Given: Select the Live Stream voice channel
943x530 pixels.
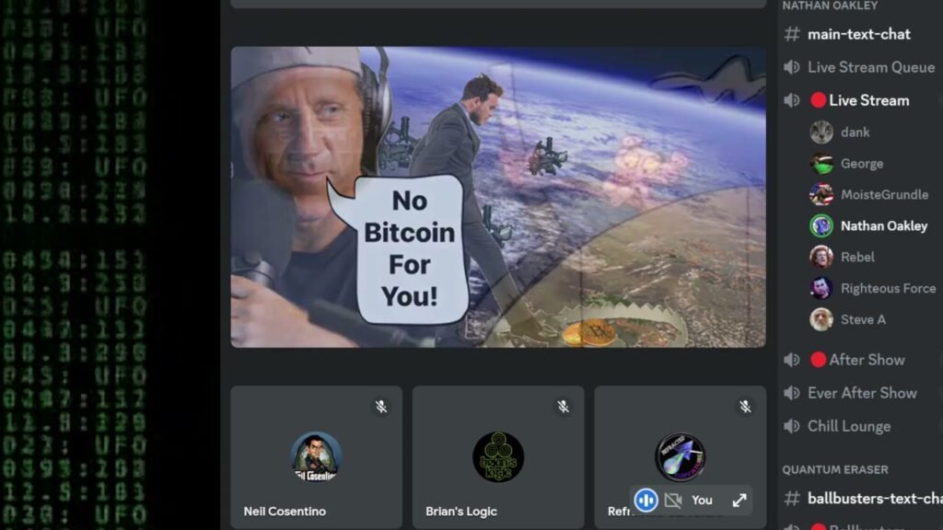Looking at the screenshot, I should pyautogui.click(x=869, y=100).
